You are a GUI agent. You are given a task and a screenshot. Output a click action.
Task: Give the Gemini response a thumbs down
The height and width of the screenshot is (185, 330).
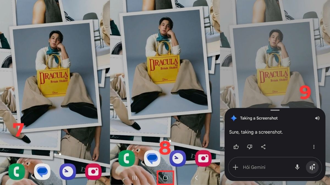(250, 147)
